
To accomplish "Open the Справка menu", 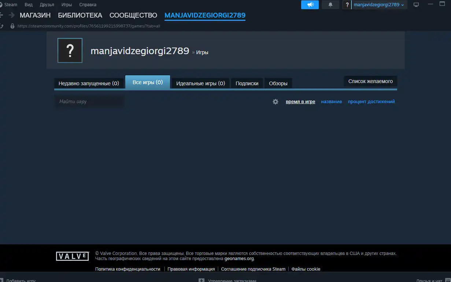I will 88,5.
